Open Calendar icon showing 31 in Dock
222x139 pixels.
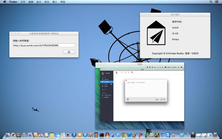coord(41,135)
